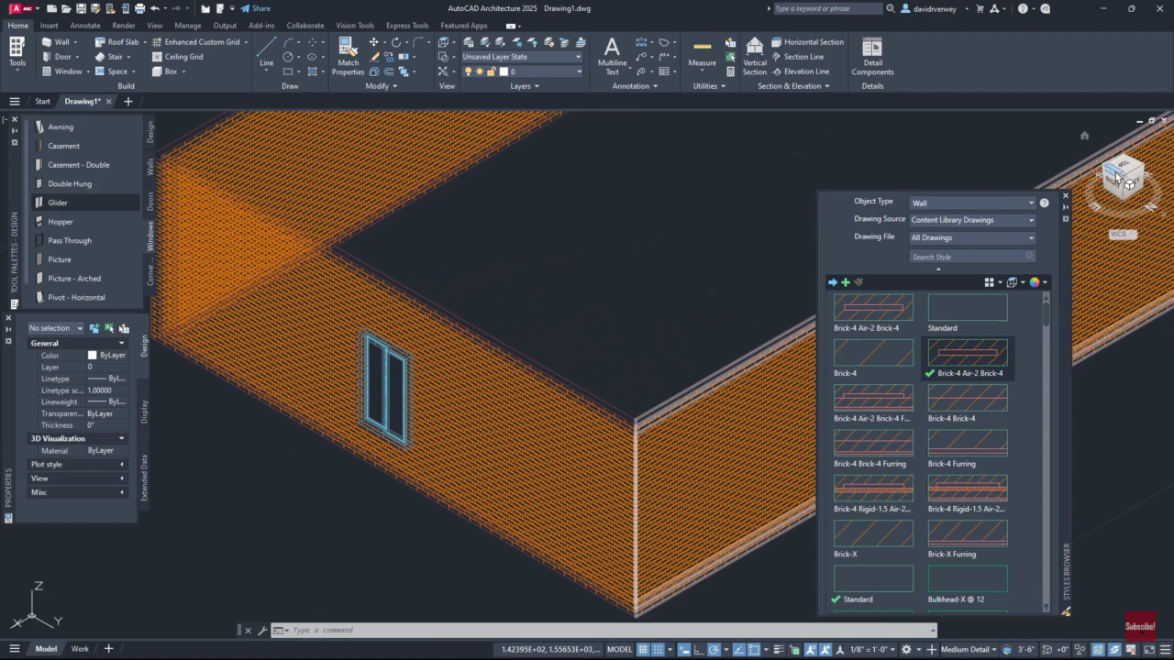
Task: Toggle the layer lock icon in Layers panel
Action: pyautogui.click(x=492, y=71)
